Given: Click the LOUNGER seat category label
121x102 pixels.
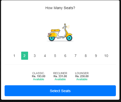Looking at the screenshot, I should pos(82,73).
